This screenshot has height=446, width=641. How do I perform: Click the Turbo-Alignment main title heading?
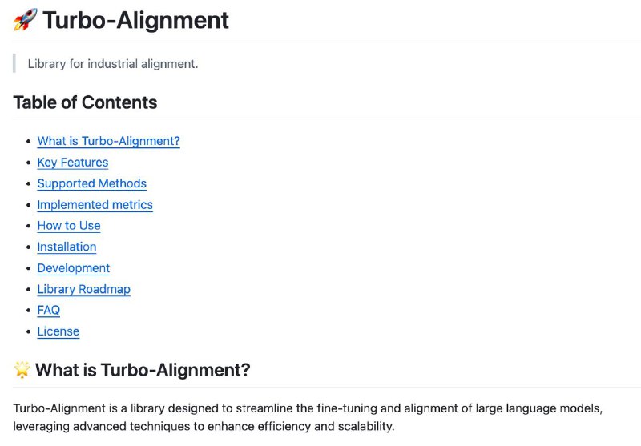point(135,20)
